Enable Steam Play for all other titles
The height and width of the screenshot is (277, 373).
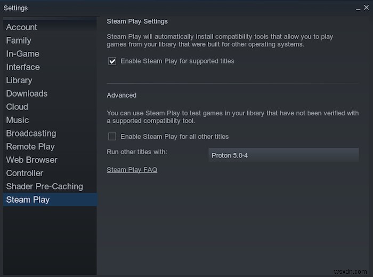(x=112, y=137)
